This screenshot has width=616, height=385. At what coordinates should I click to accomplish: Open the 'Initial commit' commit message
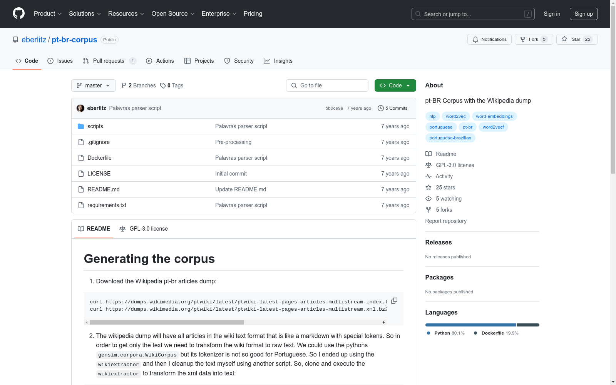point(231,174)
